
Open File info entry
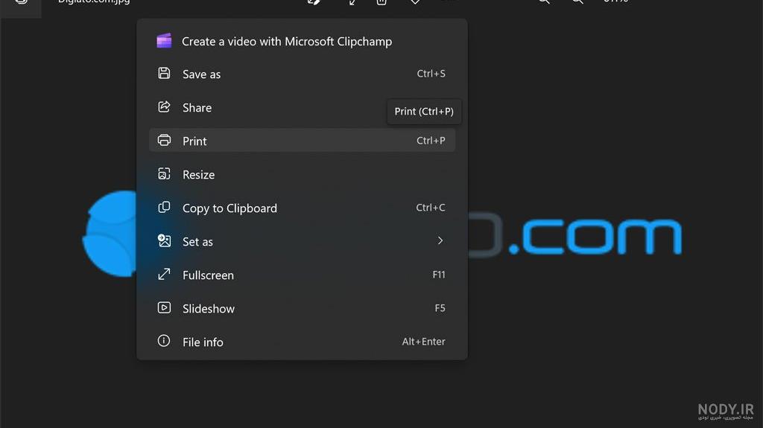(302, 342)
